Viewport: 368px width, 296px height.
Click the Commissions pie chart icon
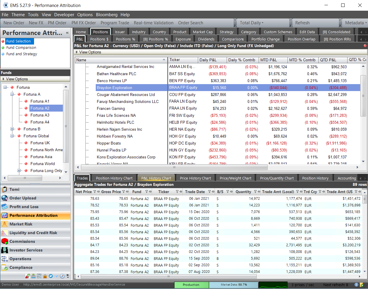pyautogui.click(x=5, y=241)
